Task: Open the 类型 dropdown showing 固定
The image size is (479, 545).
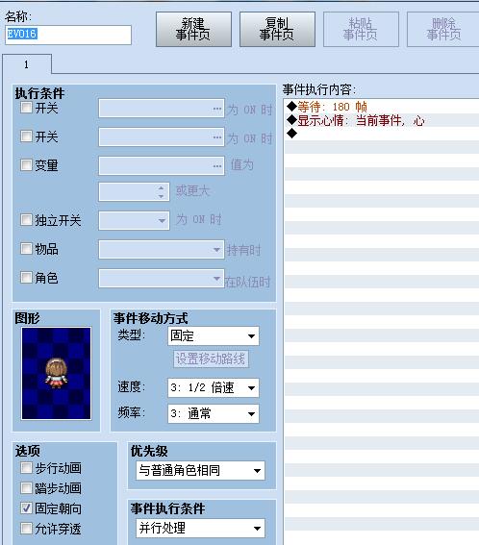Action: 214,336
